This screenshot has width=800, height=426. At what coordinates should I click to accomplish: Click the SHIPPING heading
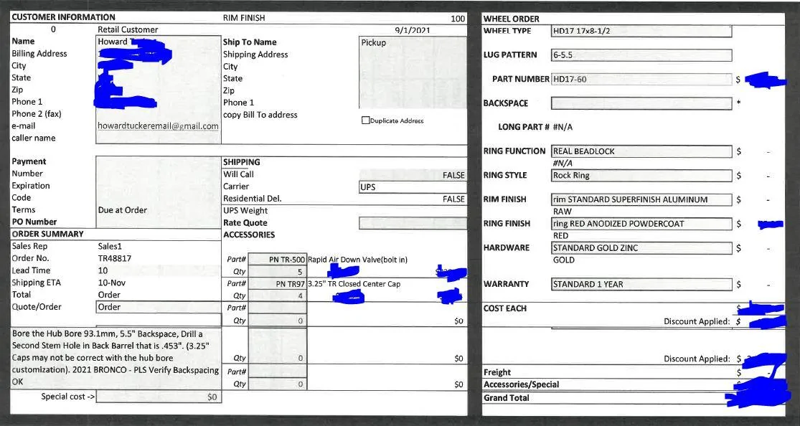pos(241,162)
